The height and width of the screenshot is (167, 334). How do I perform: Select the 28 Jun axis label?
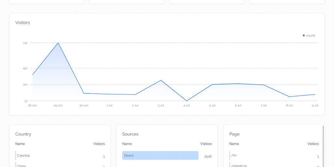pos(32,105)
